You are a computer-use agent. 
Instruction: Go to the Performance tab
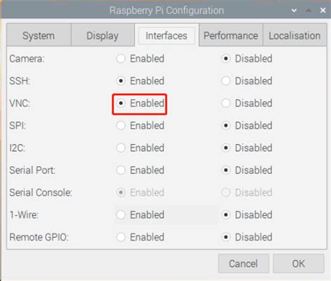pyautogui.click(x=230, y=36)
